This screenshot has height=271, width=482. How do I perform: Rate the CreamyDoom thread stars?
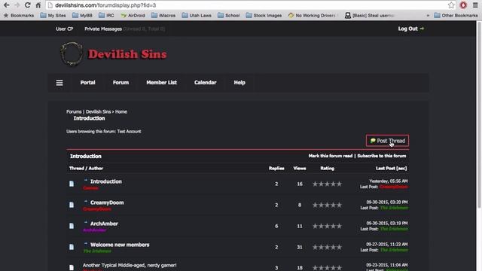327,205
